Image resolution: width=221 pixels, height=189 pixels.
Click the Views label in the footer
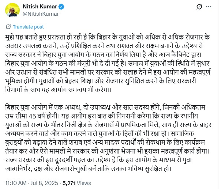click(x=84, y=183)
